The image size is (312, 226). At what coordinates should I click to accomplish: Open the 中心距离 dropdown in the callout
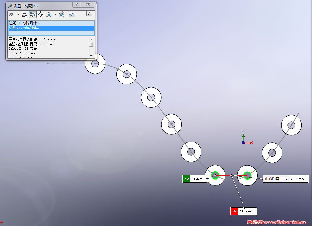click(287, 179)
